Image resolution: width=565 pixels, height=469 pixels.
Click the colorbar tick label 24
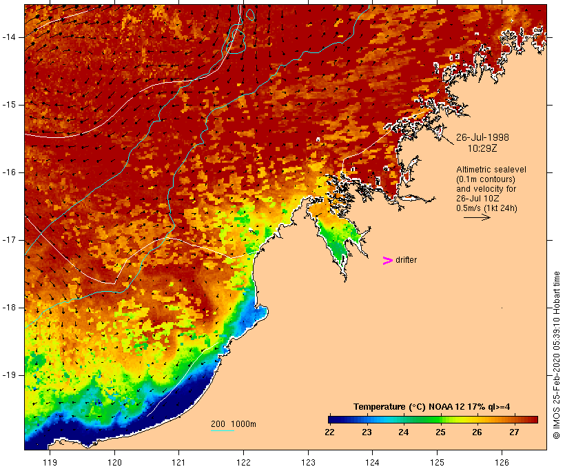(x=403, y=432)
